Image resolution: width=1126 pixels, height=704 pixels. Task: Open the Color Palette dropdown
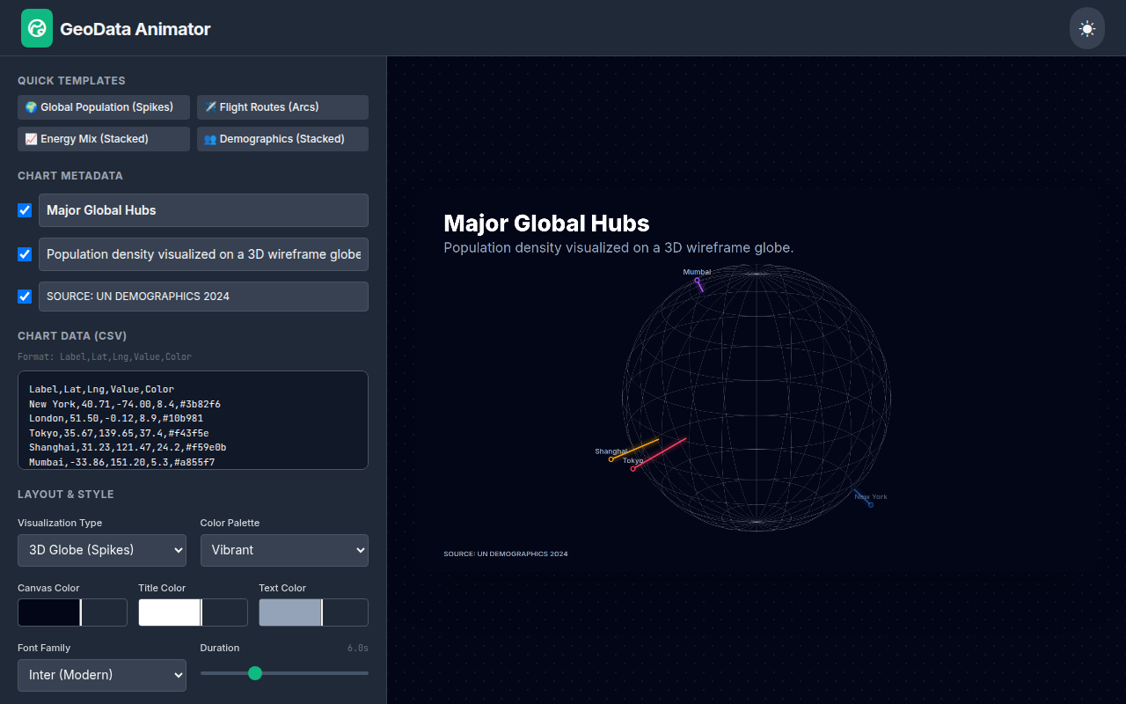pyautogui.click(x=284, y=550)
